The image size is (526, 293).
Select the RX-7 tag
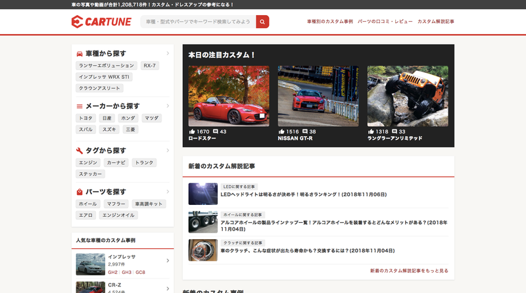pos(150,66)
